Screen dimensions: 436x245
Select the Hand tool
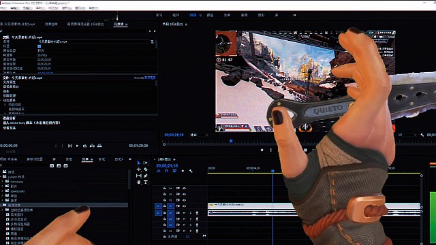(139, 182)
